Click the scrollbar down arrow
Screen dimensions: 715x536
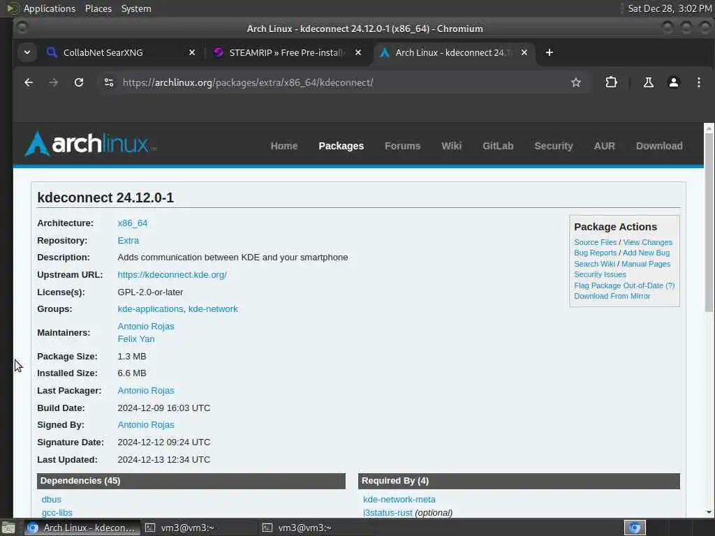coord(709,512)
